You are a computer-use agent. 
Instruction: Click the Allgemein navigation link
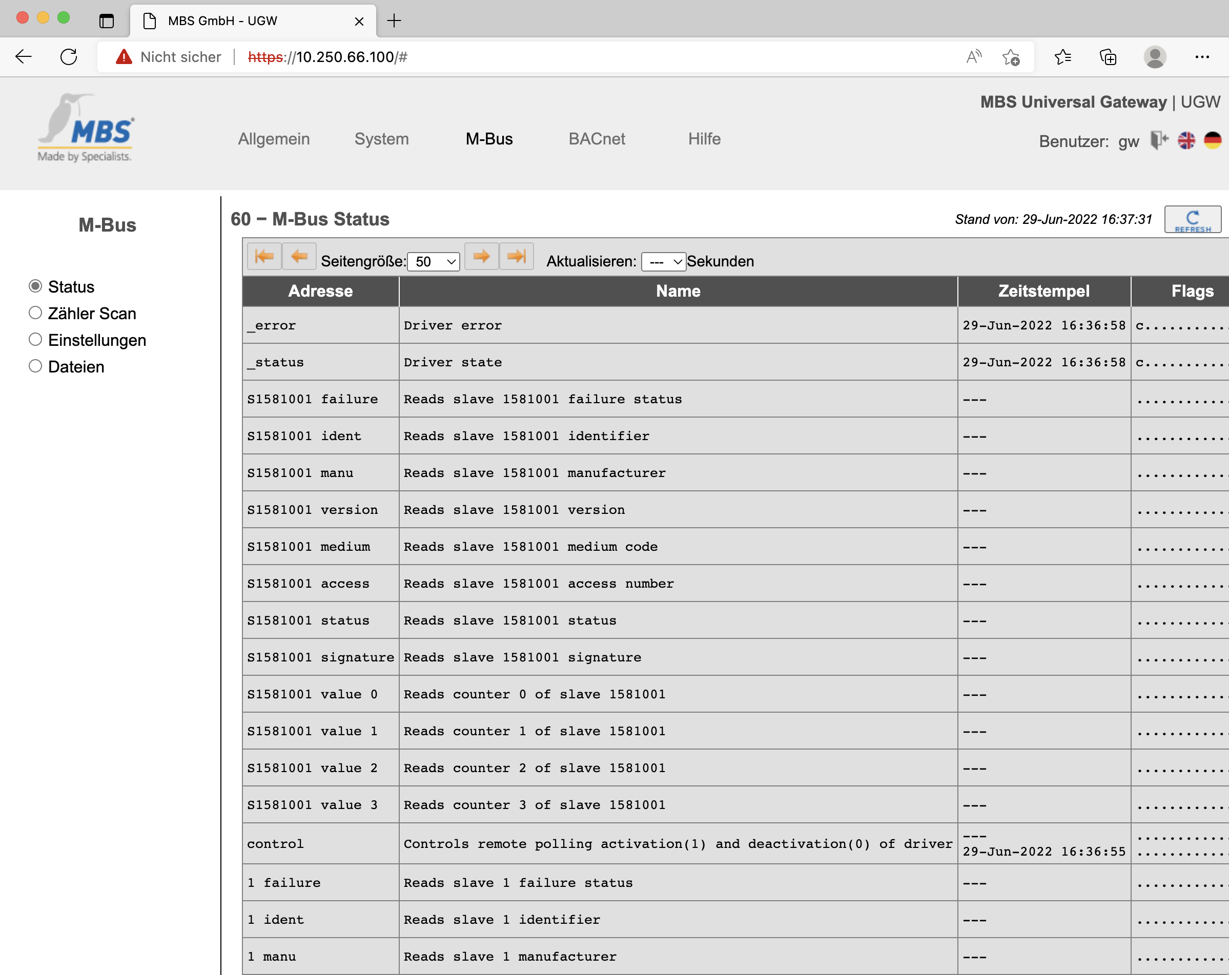(x=274, y=139)
